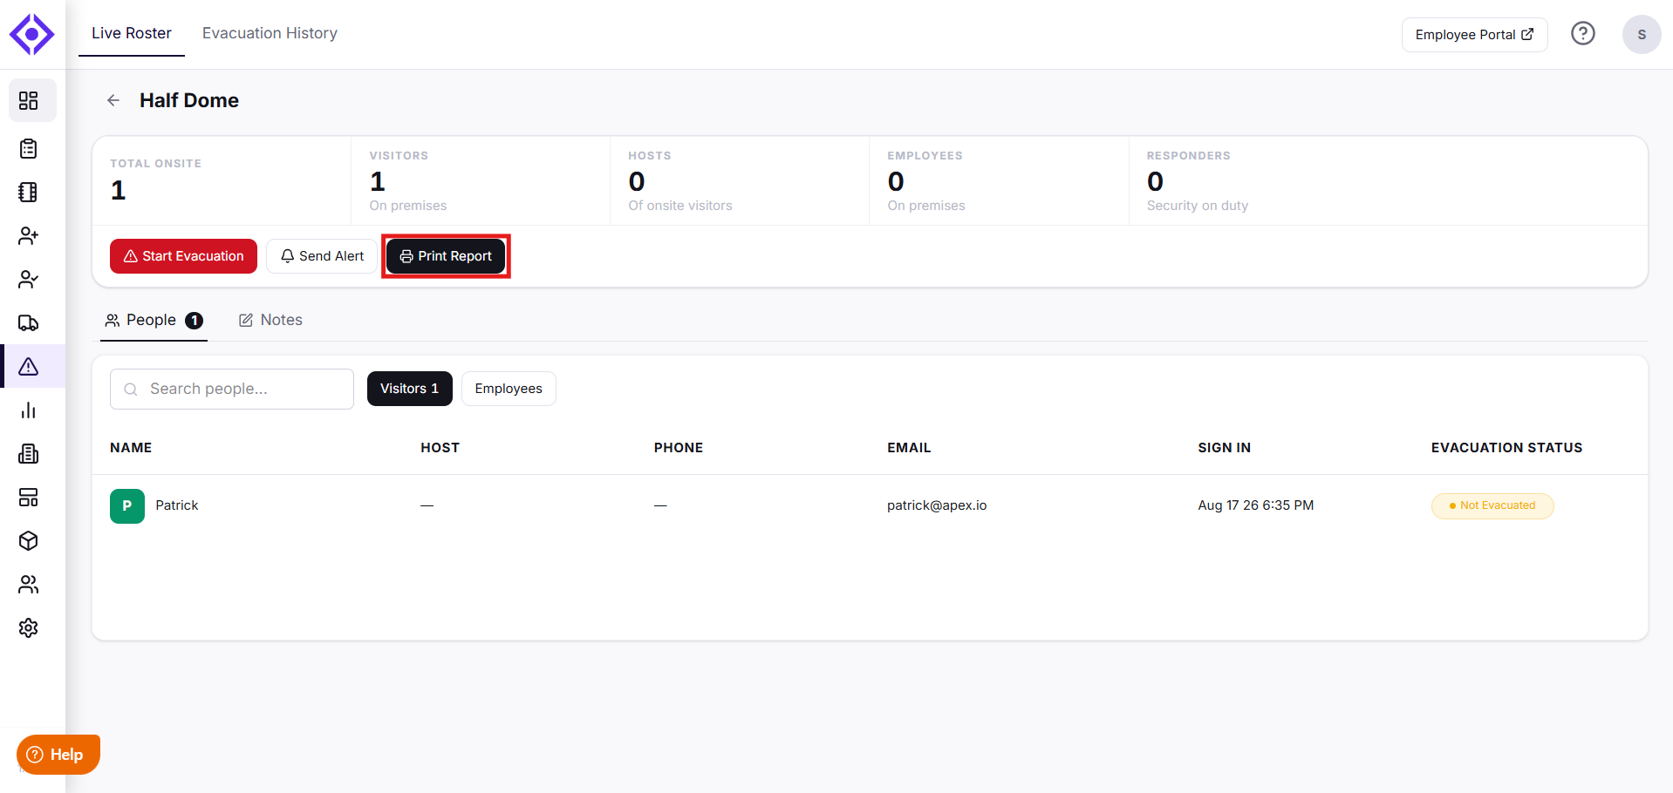Open the user avatar 'S' menu
The height and width of the screenshot is (793, 1673).
(1642, 35)
